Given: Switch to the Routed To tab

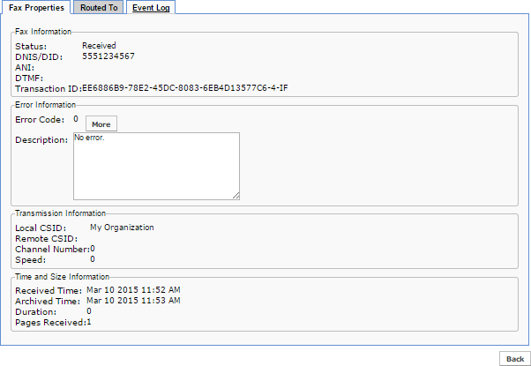Looking at the screenshot, I should (x=99, y=7).
